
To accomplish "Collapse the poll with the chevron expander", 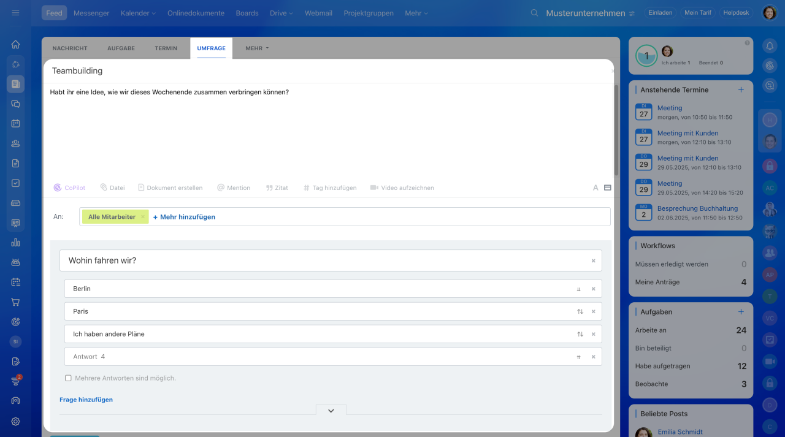I will point(331,410).
